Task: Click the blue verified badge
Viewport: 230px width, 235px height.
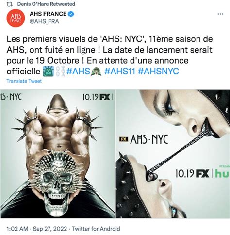Action: 71,14
